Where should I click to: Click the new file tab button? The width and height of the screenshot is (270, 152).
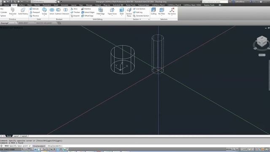click(x=59, y=23)
